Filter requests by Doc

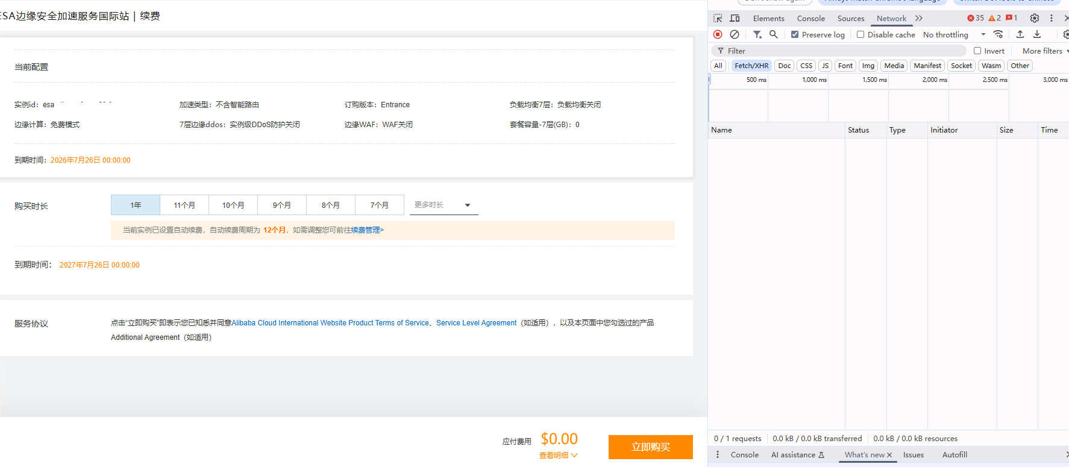[x=784, y=66]
